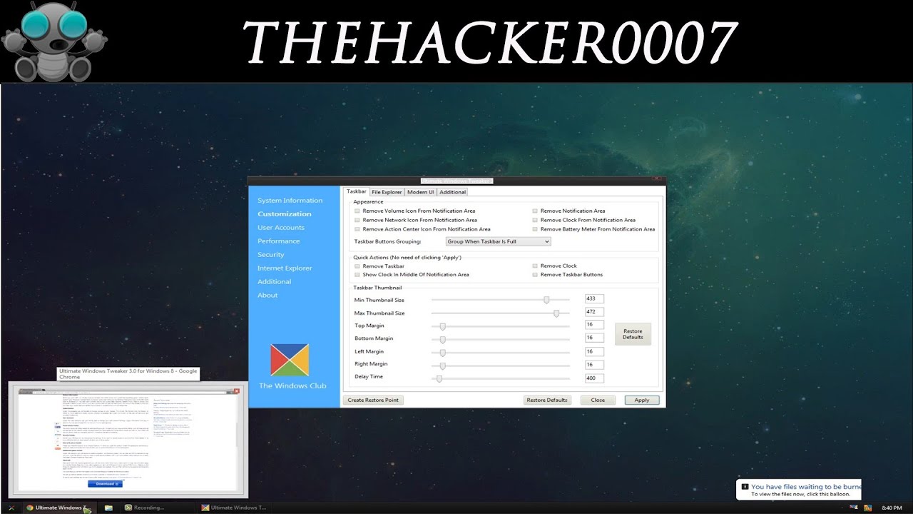Image resolution: width=913 pixels, height=514 pixels.
Task: Open the Modern UI tab
Action: [x=421, y=192]
